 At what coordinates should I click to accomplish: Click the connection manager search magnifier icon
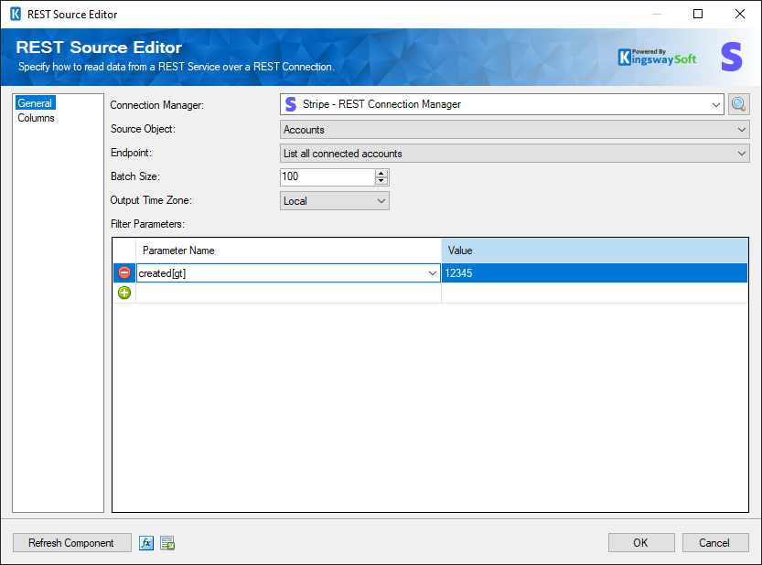738,104
